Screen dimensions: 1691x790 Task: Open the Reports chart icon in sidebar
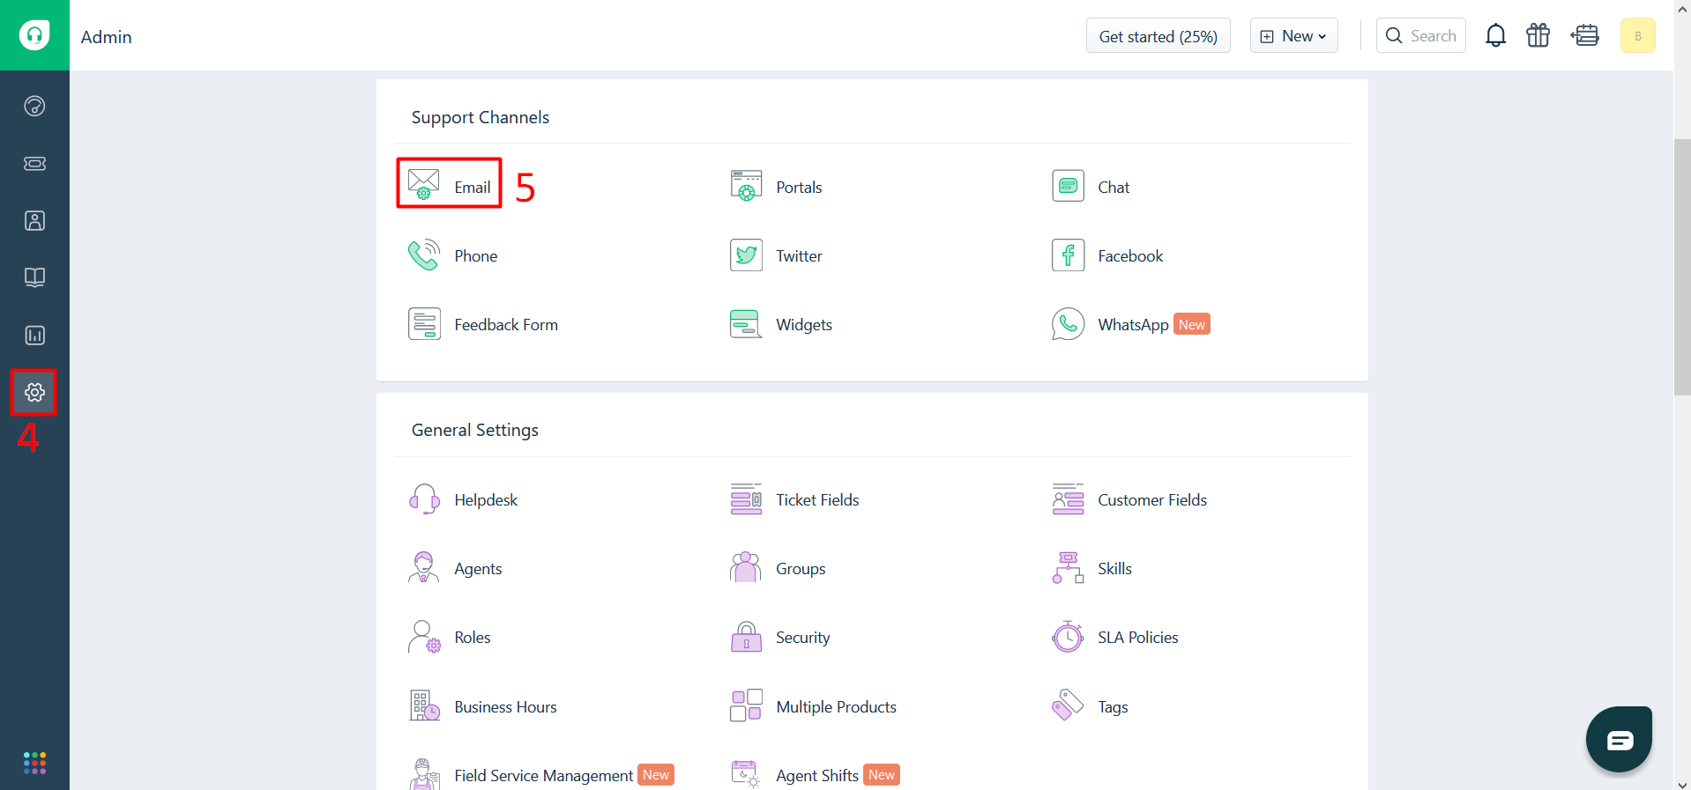(34, 336)
